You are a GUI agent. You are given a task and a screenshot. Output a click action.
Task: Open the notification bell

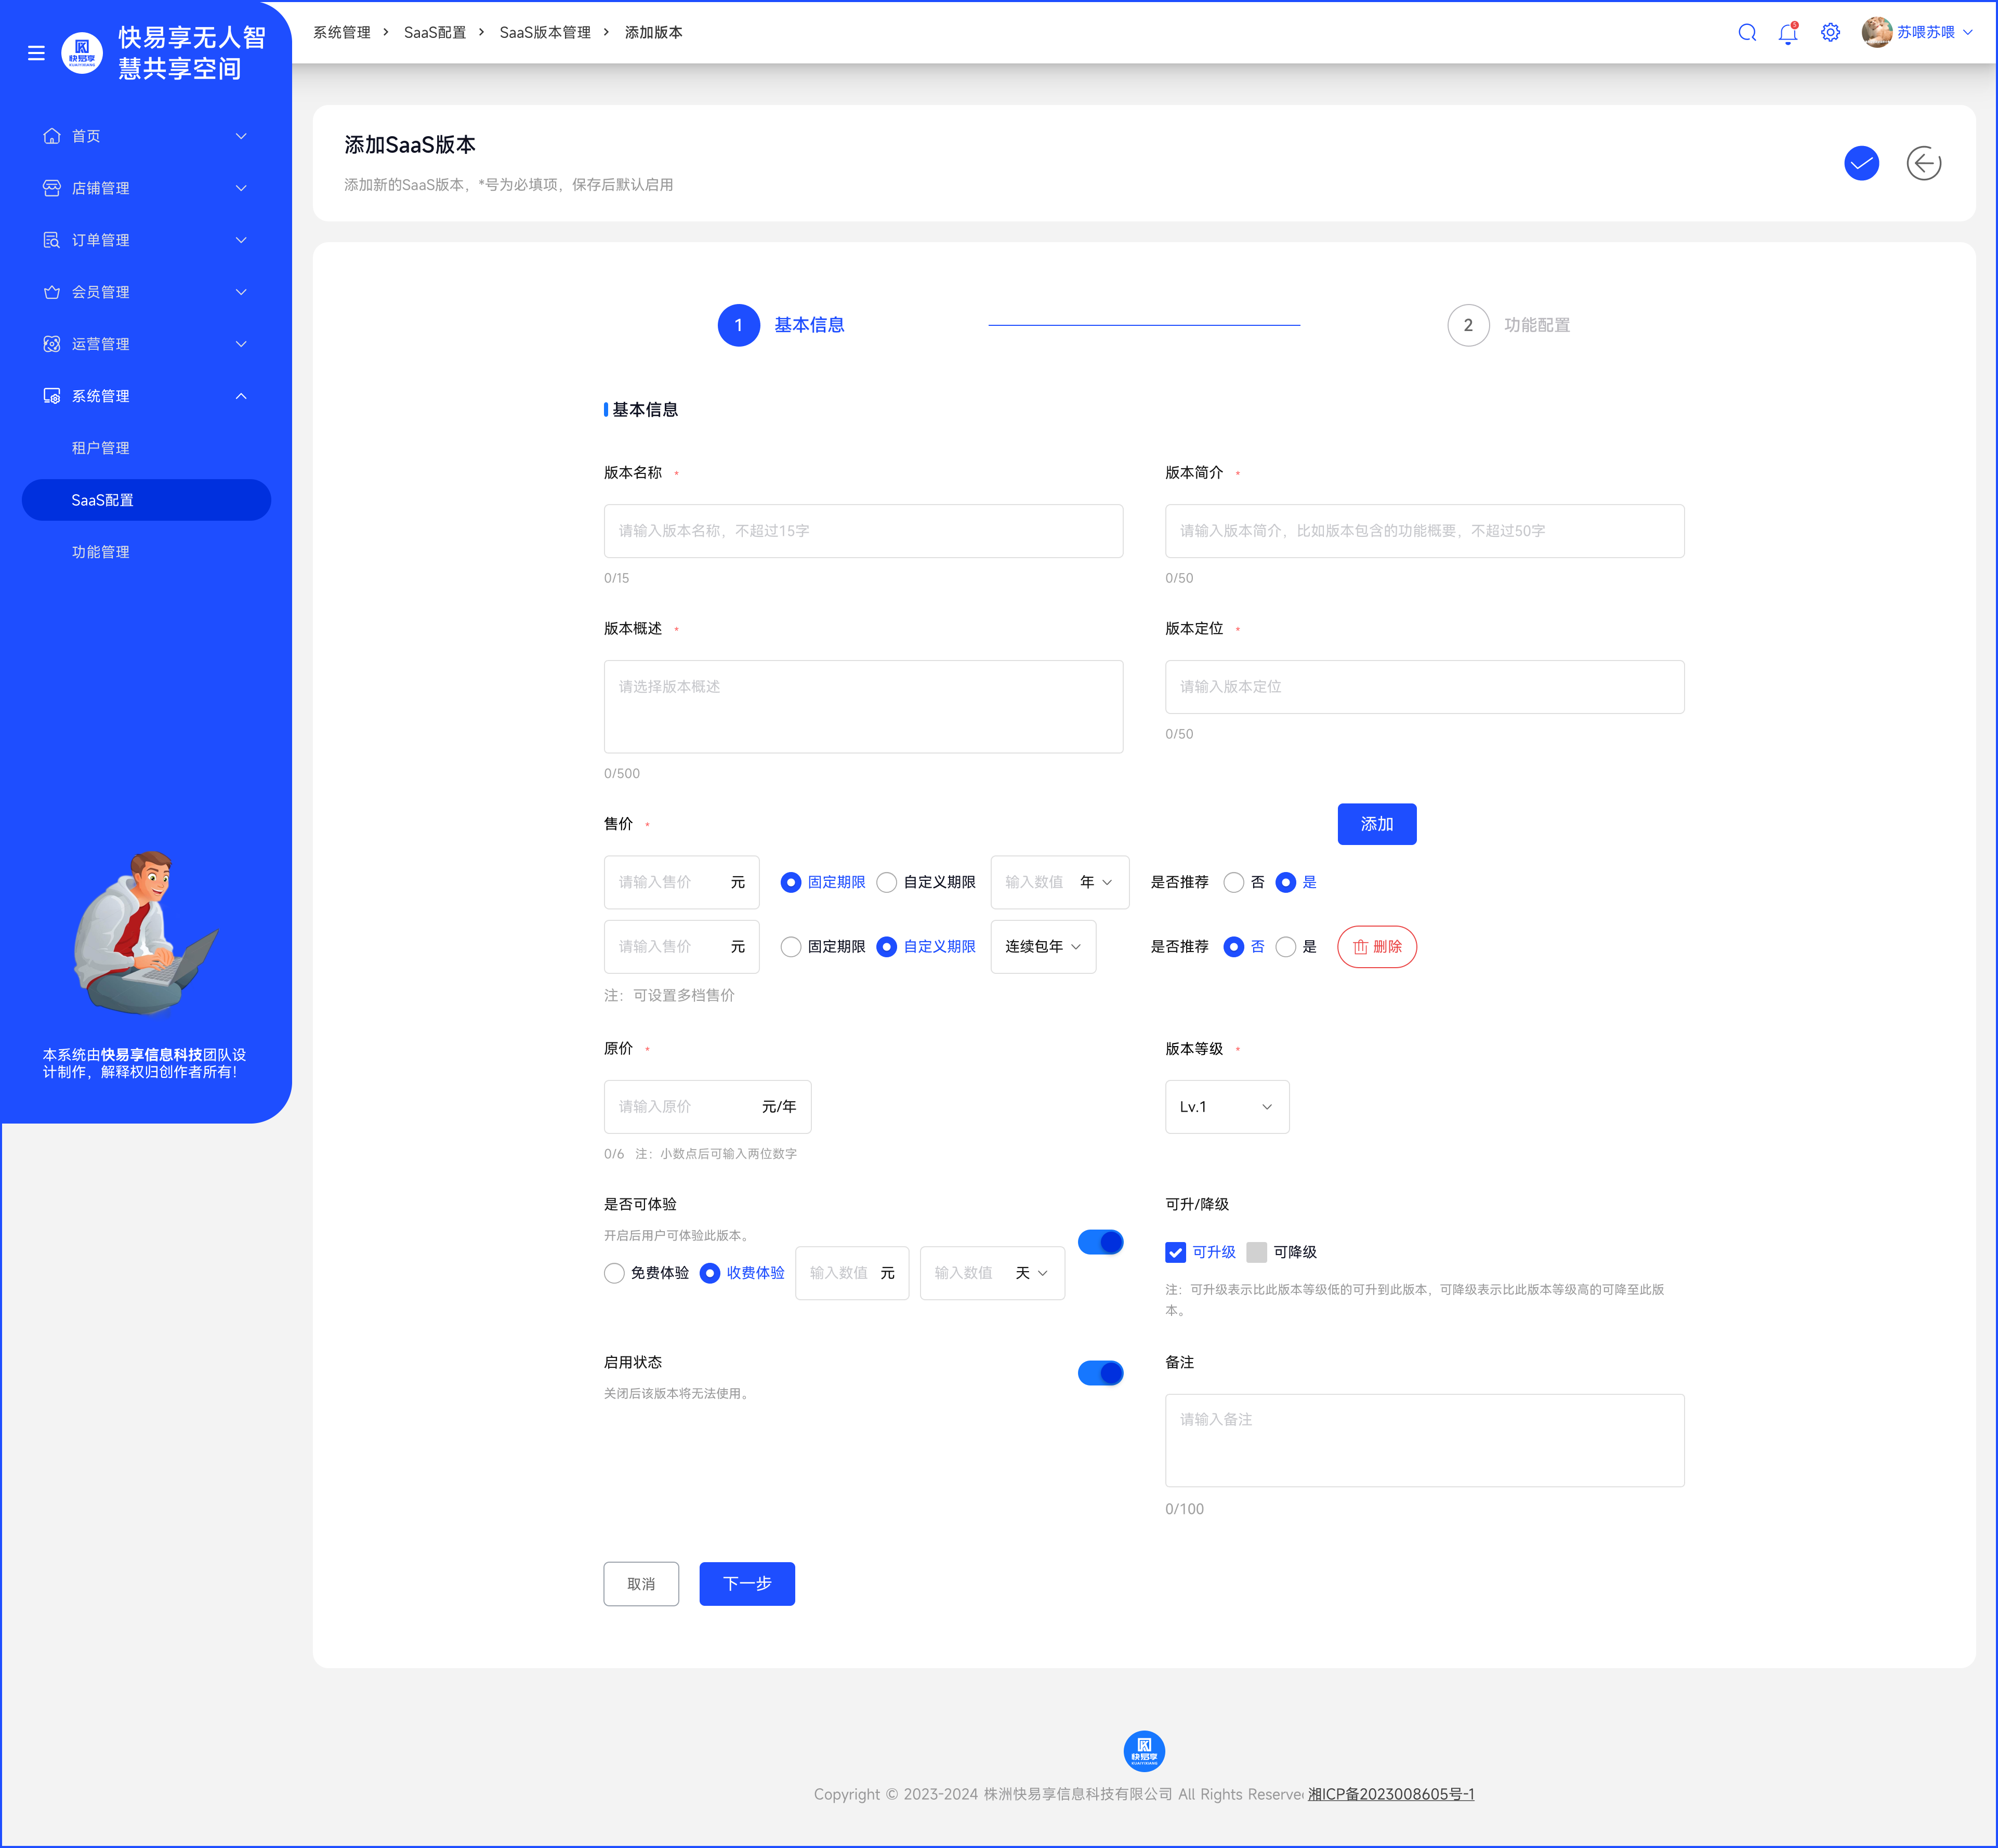coord(1788,33)
